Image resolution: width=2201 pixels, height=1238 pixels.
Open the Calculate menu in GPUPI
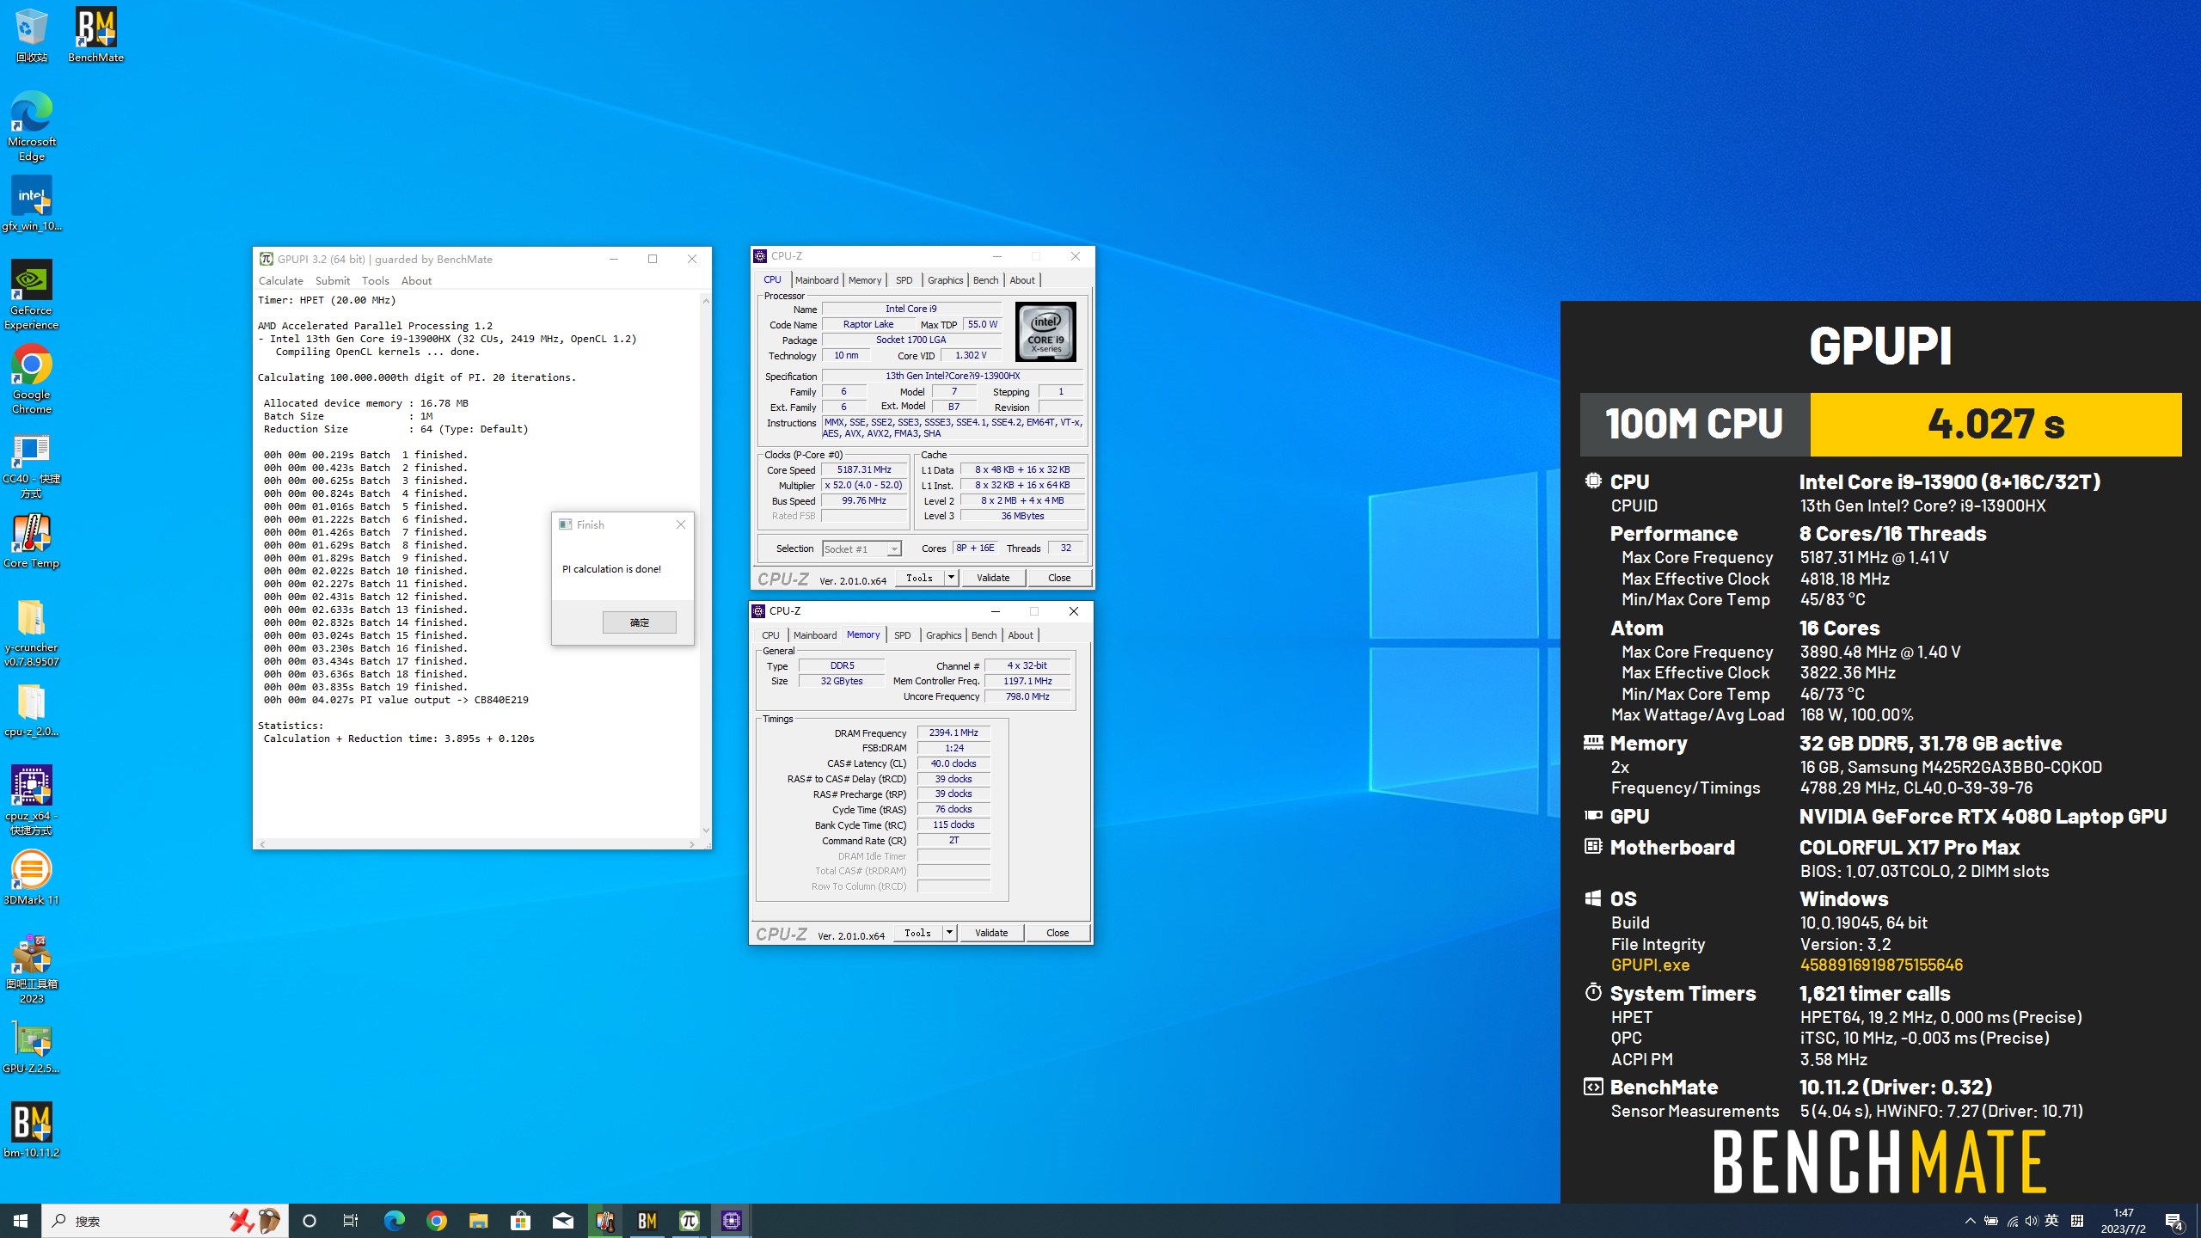tap(281, 280)
